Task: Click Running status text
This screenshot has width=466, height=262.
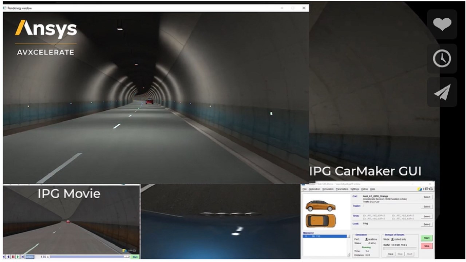Action: tap(366, 247)
